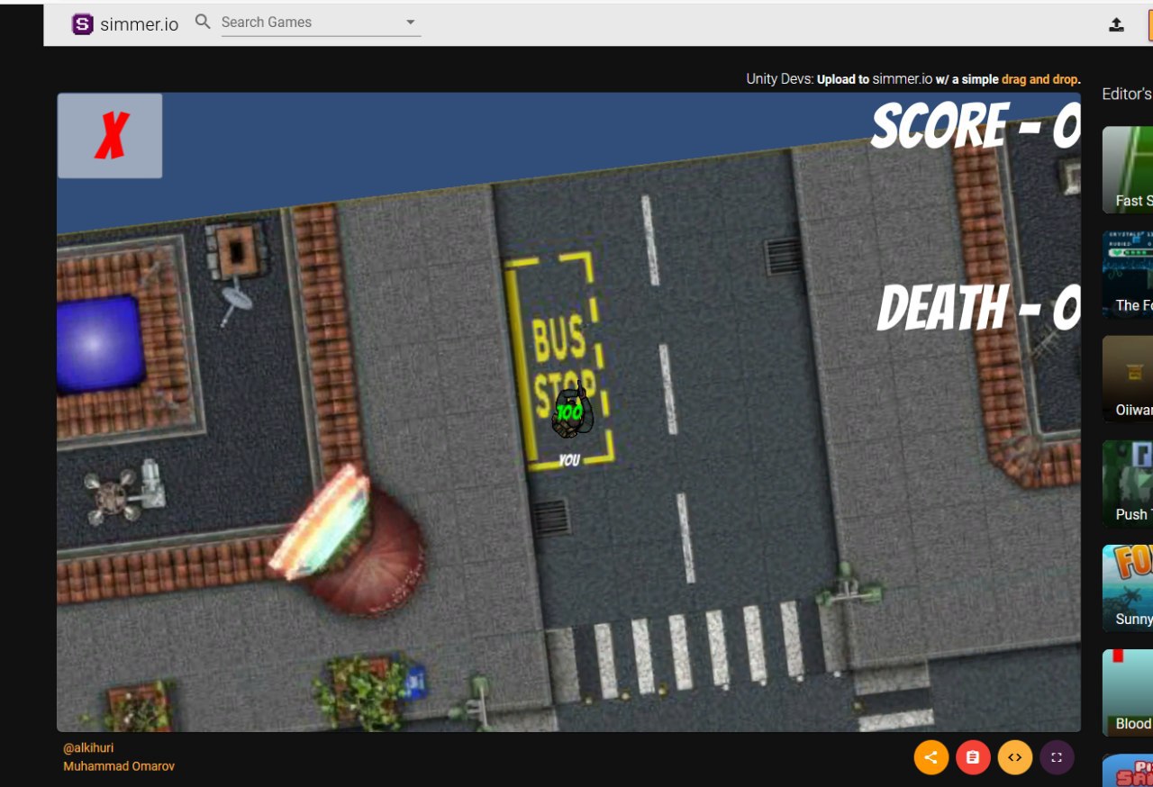Image resolution: width=1153 pixels, height=787 pixels.
Task: Open the Search Games dropdown arrow
Action: [411, 23]
